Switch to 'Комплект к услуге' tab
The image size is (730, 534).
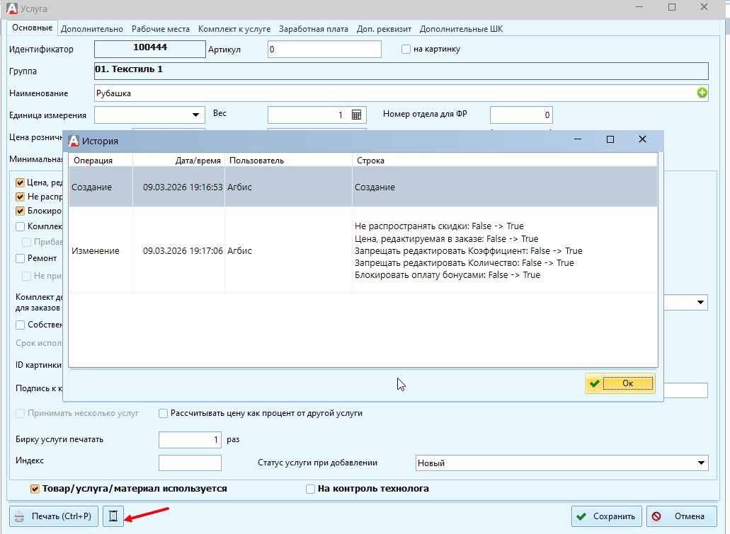pyautogui.click(x=234, y=29)
